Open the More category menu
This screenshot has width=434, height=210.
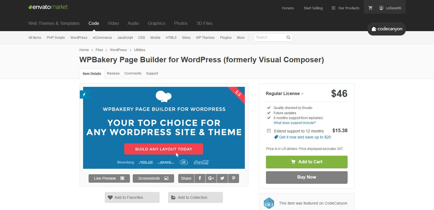click(241, 38)
